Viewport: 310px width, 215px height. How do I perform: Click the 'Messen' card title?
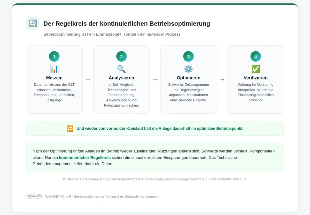click(x=54, y=78)
